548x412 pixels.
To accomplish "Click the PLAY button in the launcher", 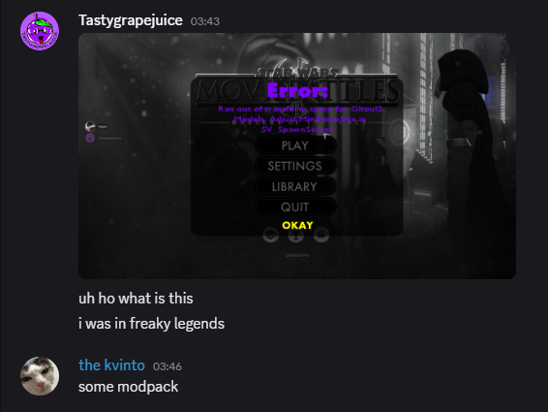I will pos(295,145).
